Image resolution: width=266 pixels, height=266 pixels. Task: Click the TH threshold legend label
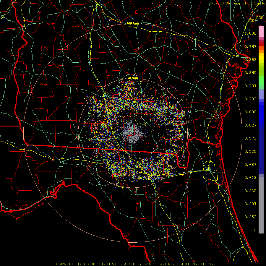point(254,230)
